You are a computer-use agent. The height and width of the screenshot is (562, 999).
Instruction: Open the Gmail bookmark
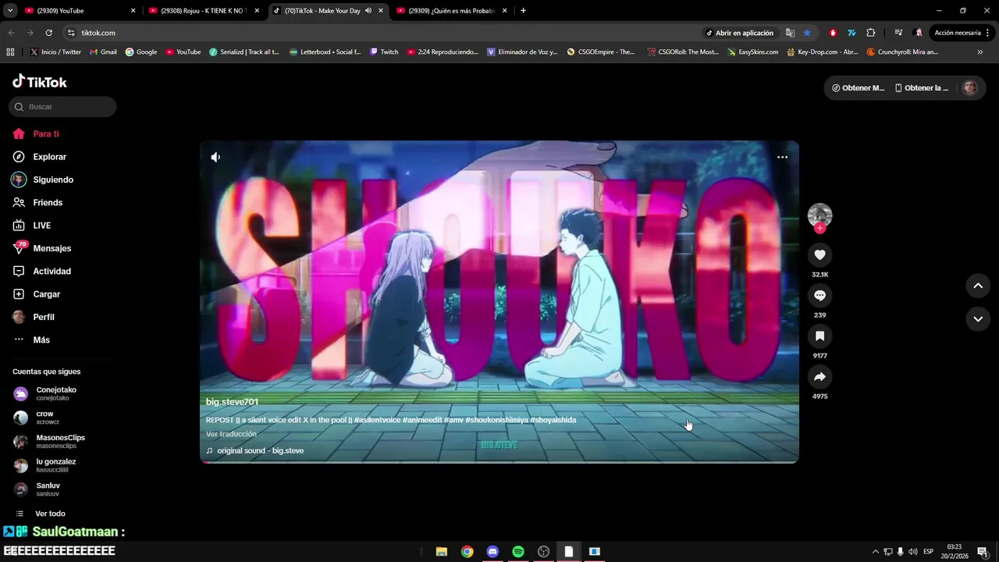[x=103, y=52]
